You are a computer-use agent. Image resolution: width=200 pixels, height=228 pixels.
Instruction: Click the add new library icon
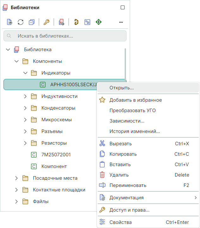click(x=61, y=22)
